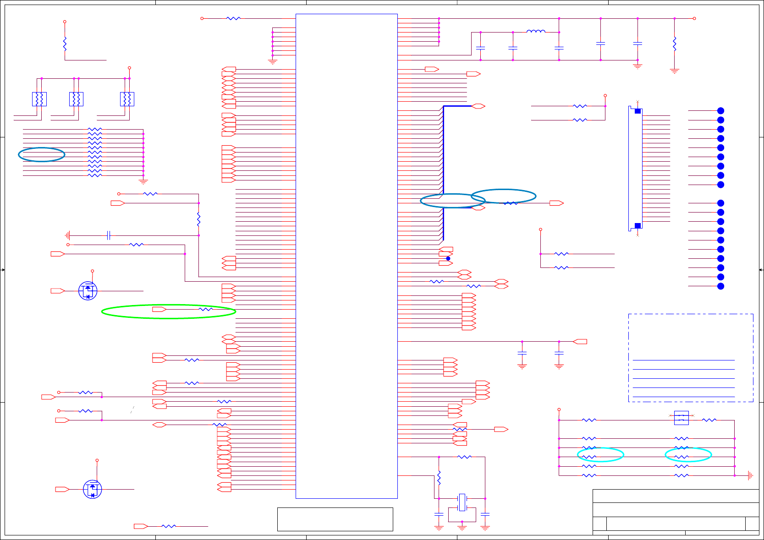Select the middle resistor pack
Screen dimensions: 764x540
[x=76, y=99]
